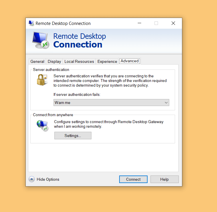The height and width of the screenshot is (212, 217).
Task: Close the Remote Desktop Connection window
Action: click(x=173, y=23)
